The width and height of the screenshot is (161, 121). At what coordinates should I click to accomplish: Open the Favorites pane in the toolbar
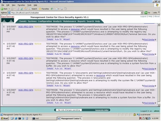click(x=44, y=9)
